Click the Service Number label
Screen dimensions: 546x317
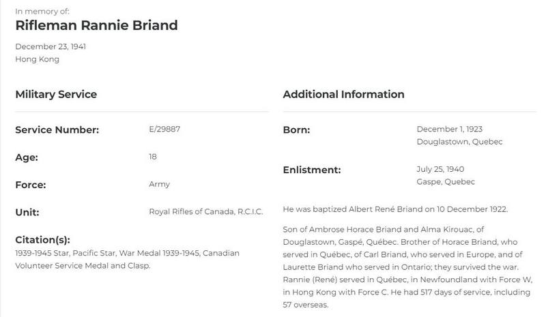[57, 130]
